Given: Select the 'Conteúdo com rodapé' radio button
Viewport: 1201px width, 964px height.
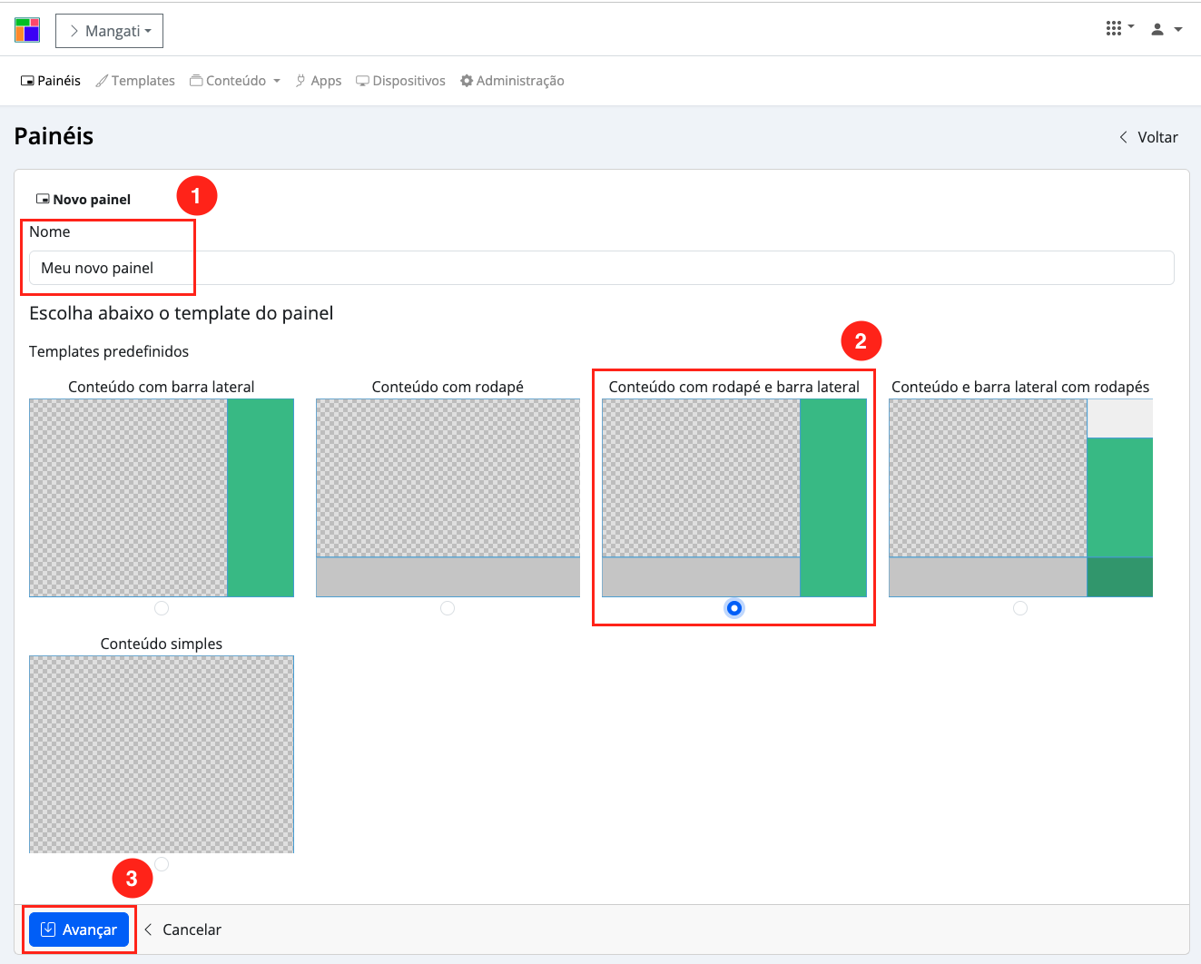Looking at the screenshot, I should (x=448, y=608).
